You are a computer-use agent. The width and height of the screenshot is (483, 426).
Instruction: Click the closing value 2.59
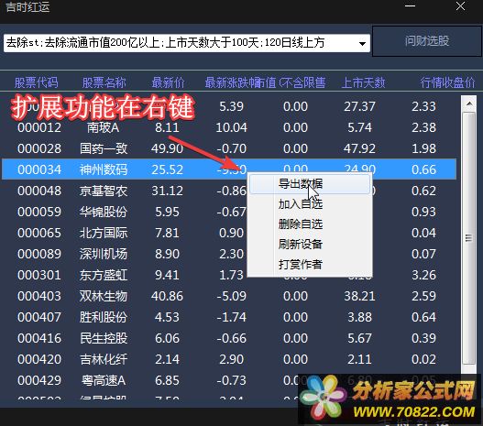click(423, 296)
